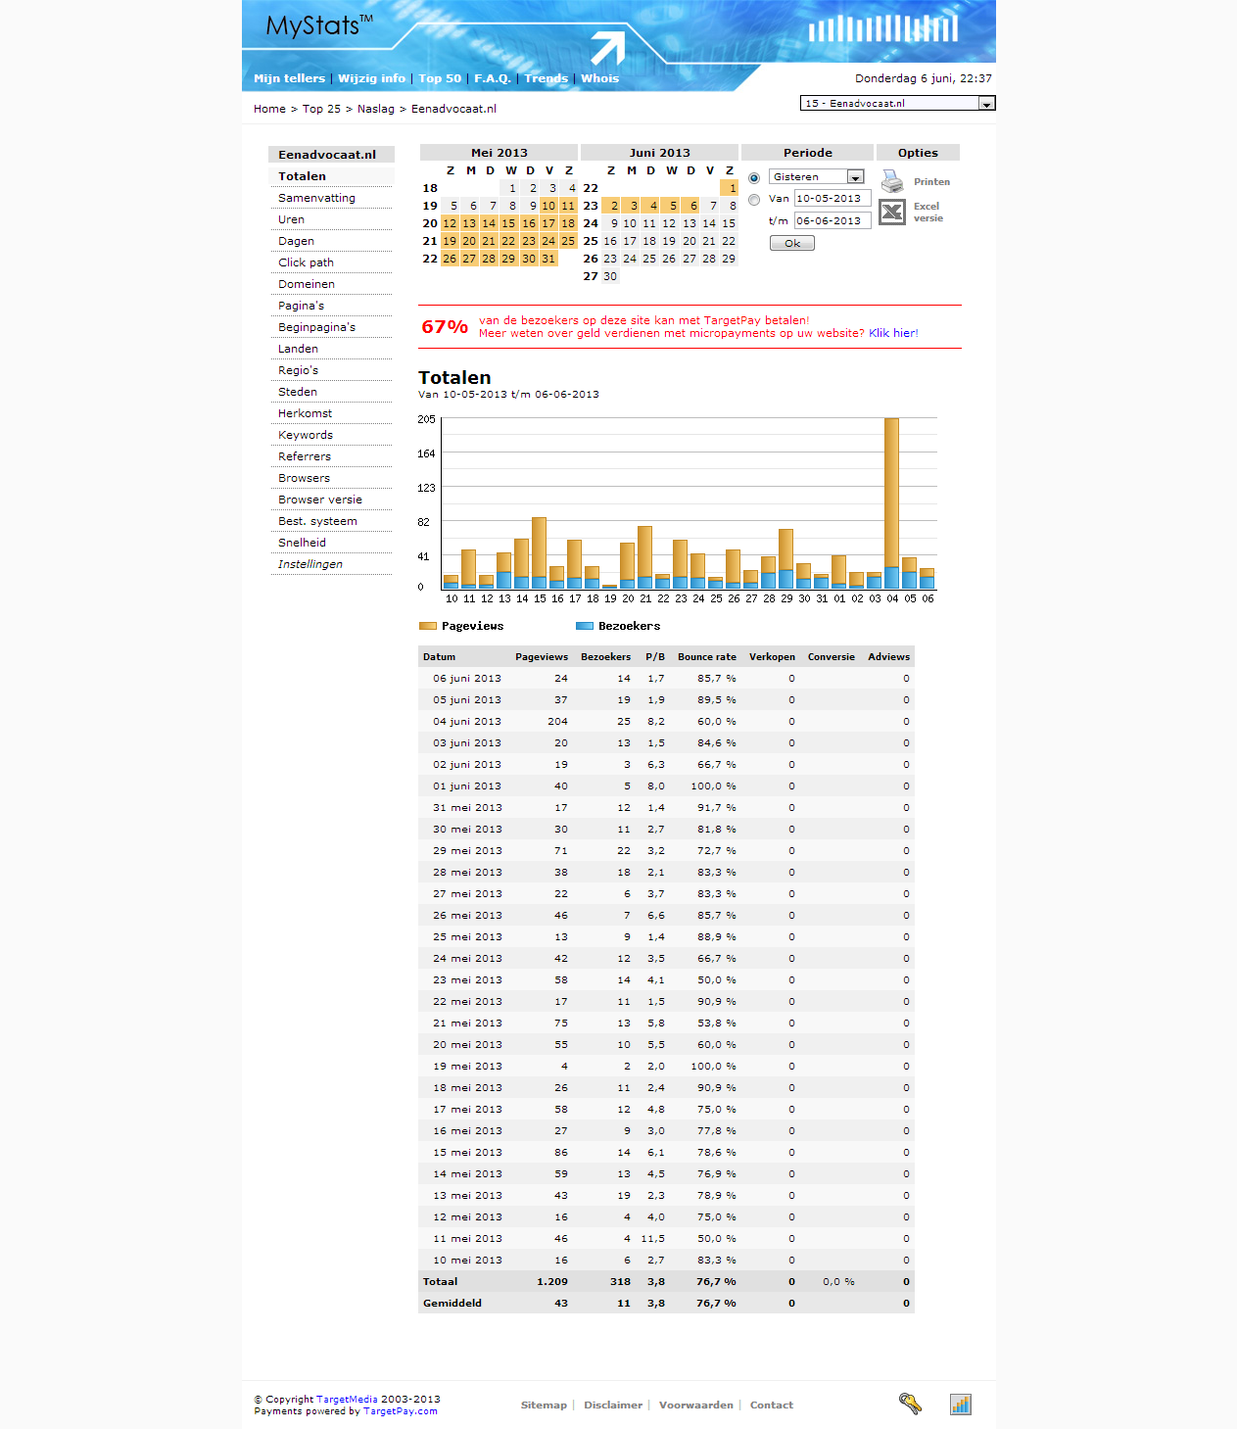Image resolution: width=1237 pixels, height=1429 pixels.
Task: Click the Mei 2013 calendar header
Action: tap(499, 153)
